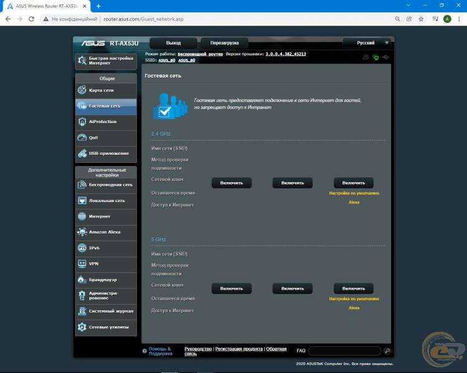This screenshot has width=467, height=373.
Task: Go back with the browser back arrow
Action: point(8,19)
